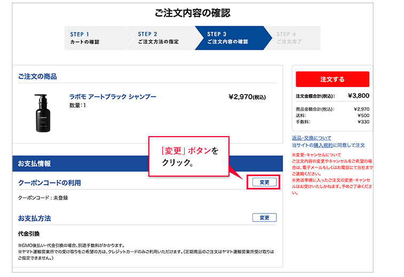404x277 pixels.
Task: Click the shampoo bottle product thumbnail
Action: [43, 113]
